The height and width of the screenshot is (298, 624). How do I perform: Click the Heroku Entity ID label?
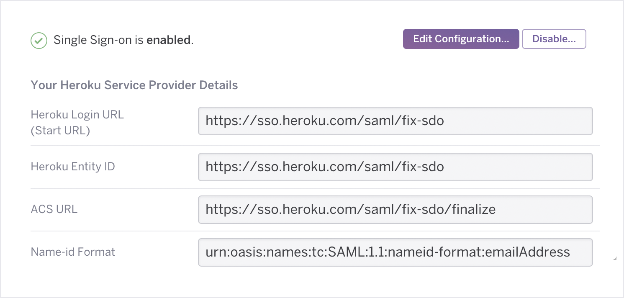coord(72,167)
